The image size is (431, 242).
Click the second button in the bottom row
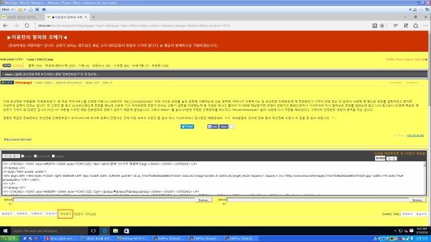click(22, 214)
